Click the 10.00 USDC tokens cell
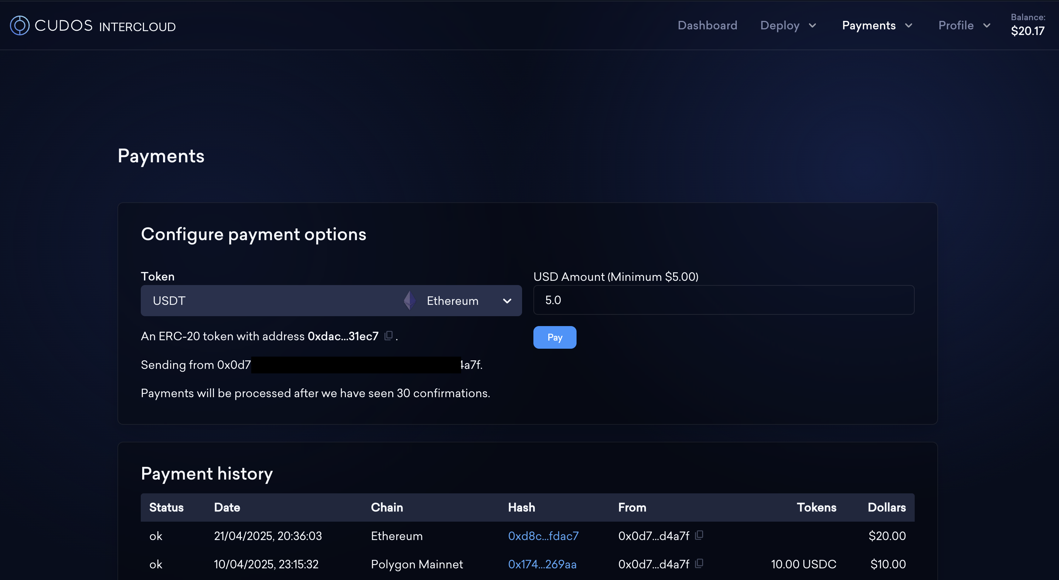Image resolution: width=1059 pixels, height=580 pixels. pyautogui.click(x=803, y=564)
